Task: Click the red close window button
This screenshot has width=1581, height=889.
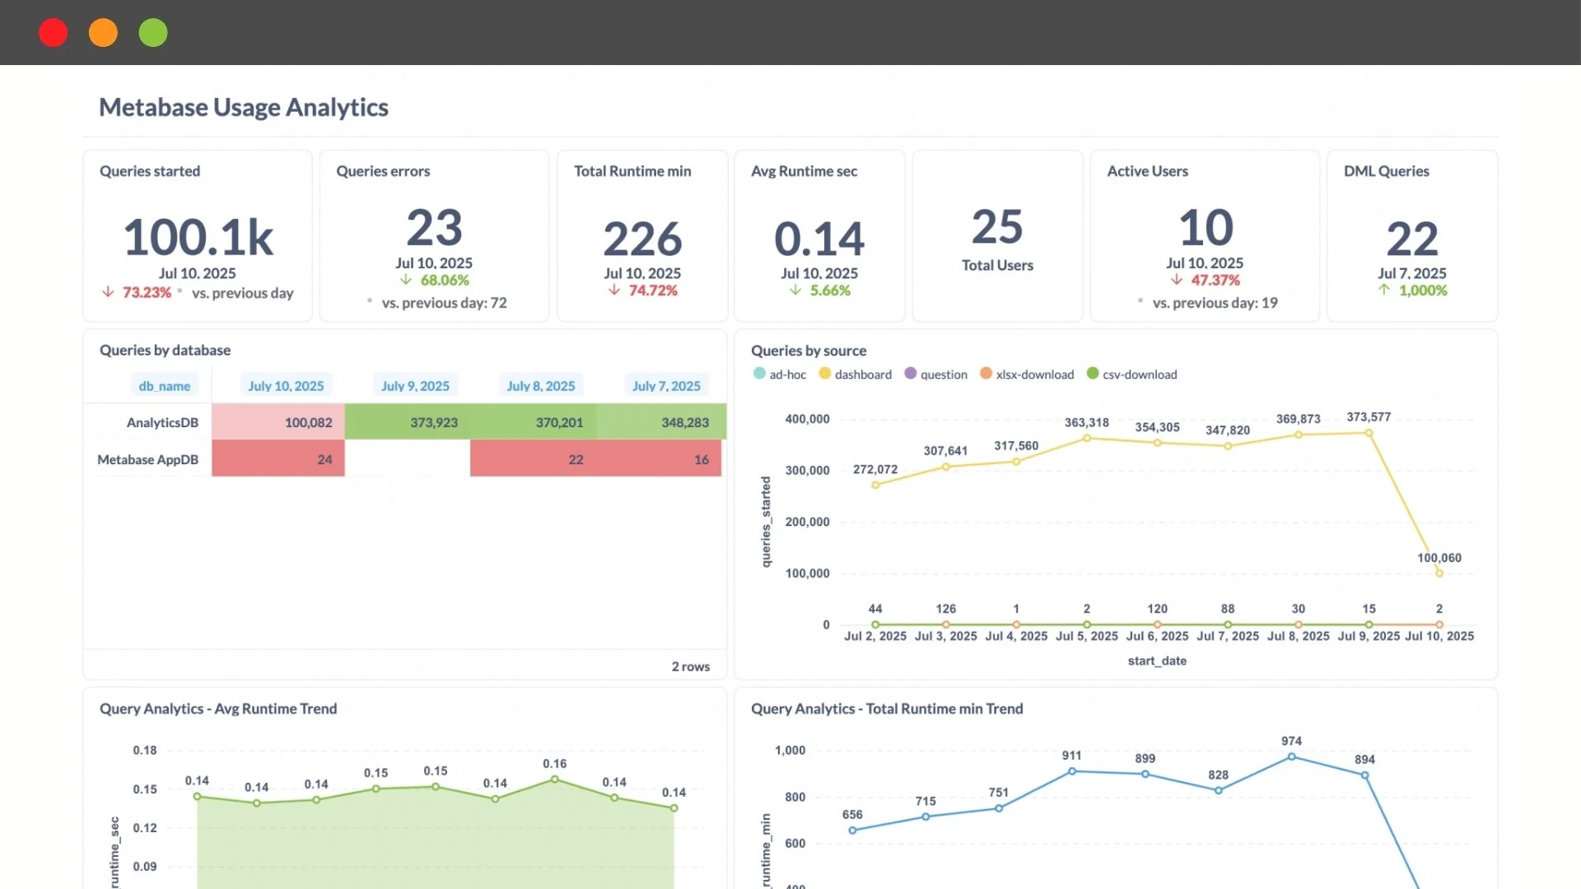Action: click(x=54, y=33)
